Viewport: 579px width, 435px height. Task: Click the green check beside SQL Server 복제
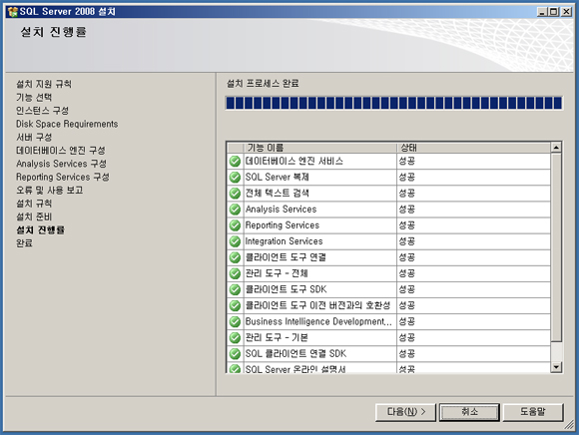tap(235, 178)
